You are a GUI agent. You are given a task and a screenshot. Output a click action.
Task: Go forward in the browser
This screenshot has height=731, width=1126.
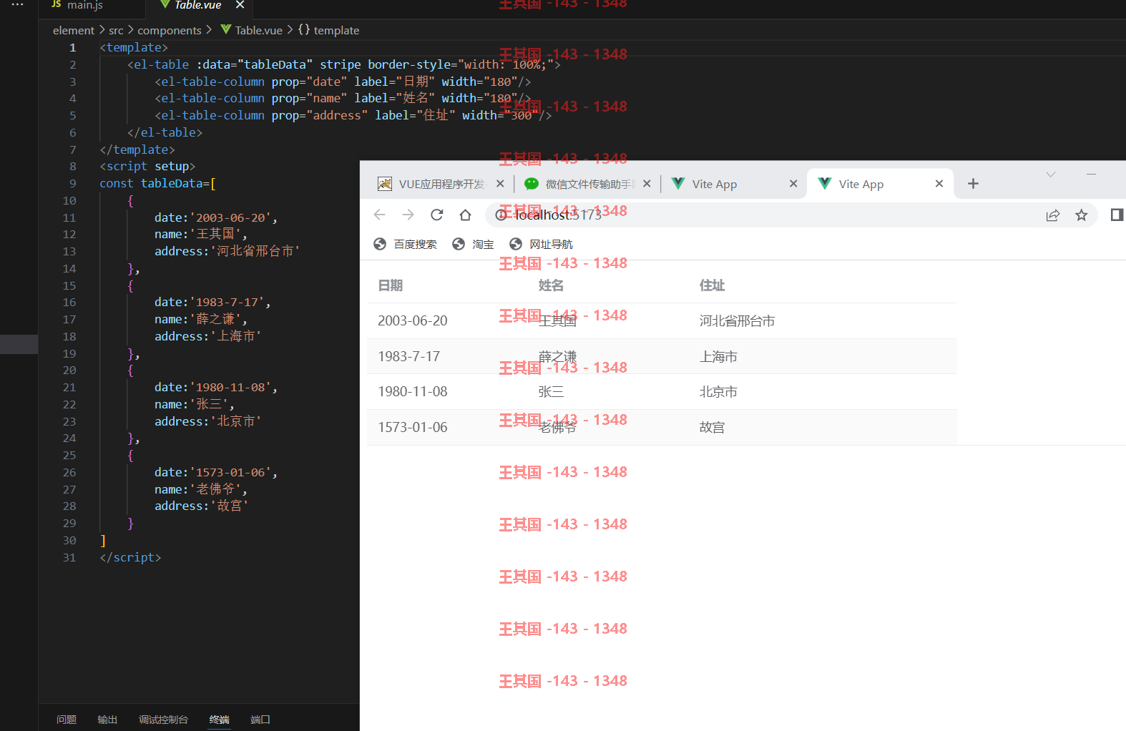tap(408, 215)
